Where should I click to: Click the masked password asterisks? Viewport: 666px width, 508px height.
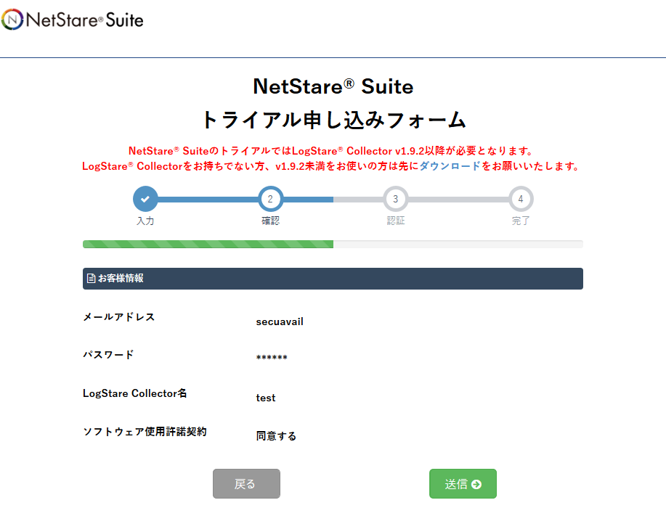click(x=272, y=357)
